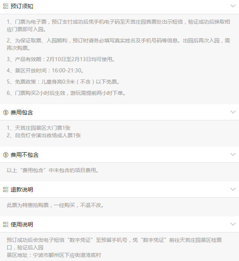
Task: Click the list icon beside 使用说明
Action: coord(6,225)
